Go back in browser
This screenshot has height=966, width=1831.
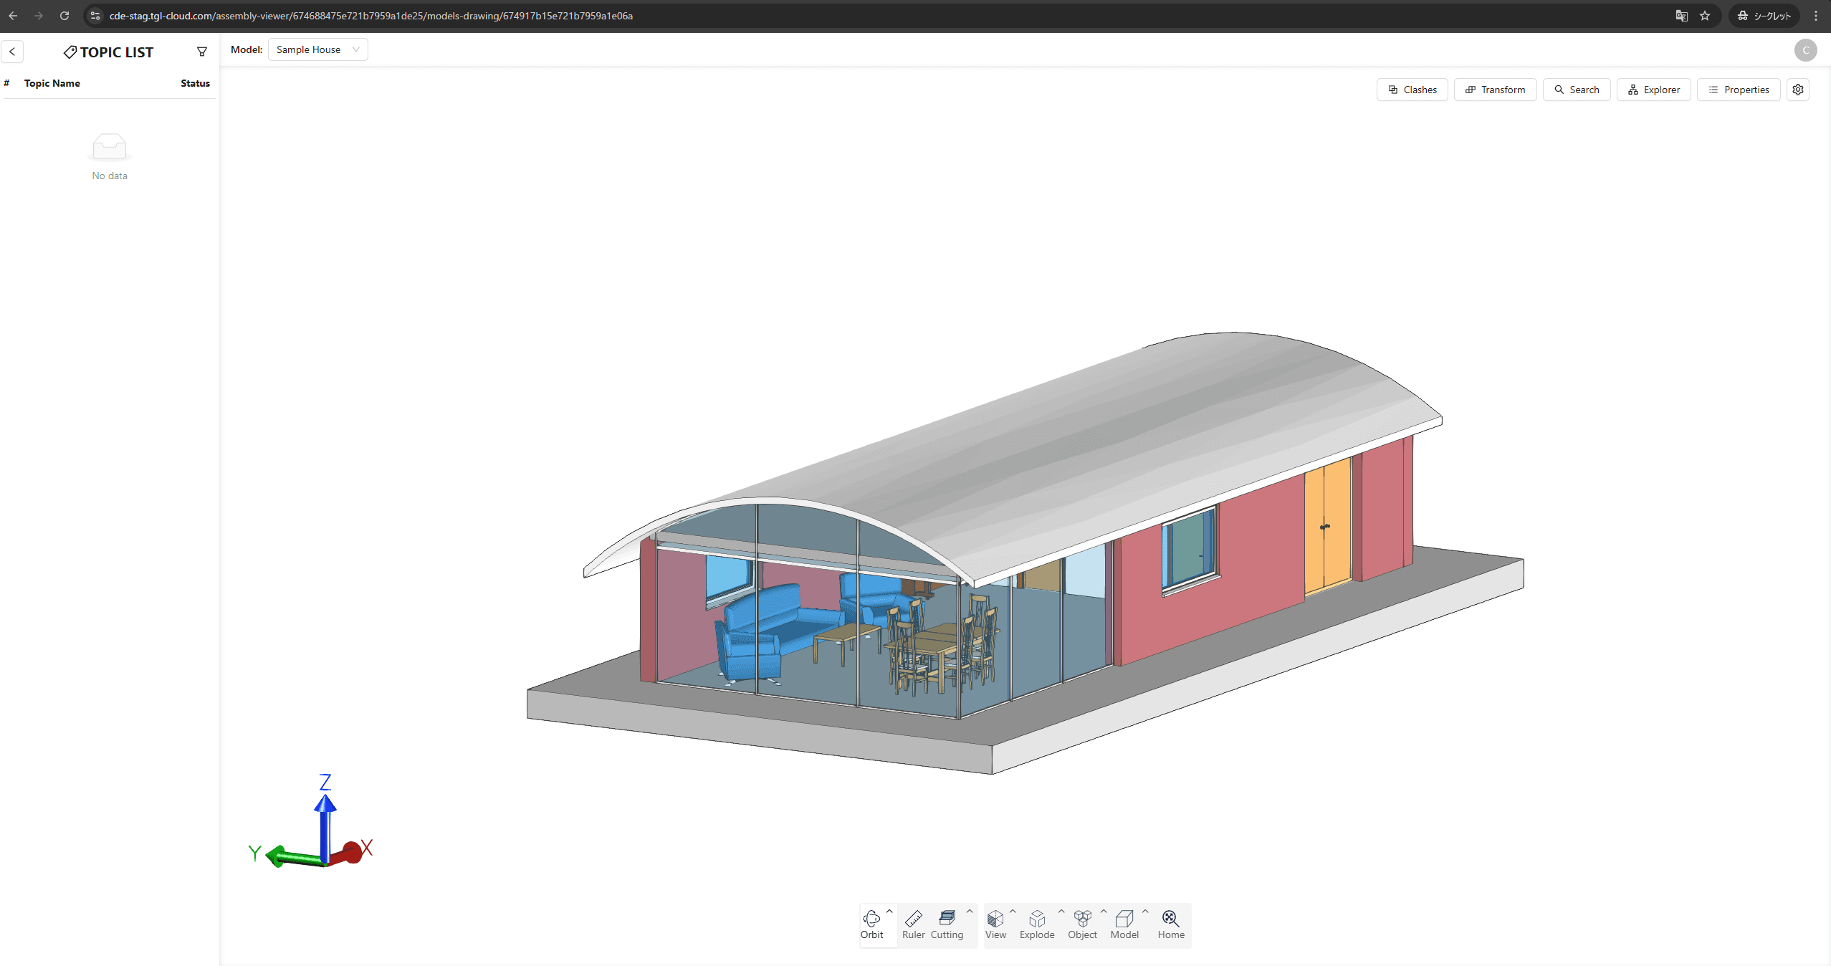coord(13,16)
